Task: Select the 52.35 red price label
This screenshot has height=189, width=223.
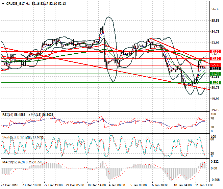Action: pos(215,65)
